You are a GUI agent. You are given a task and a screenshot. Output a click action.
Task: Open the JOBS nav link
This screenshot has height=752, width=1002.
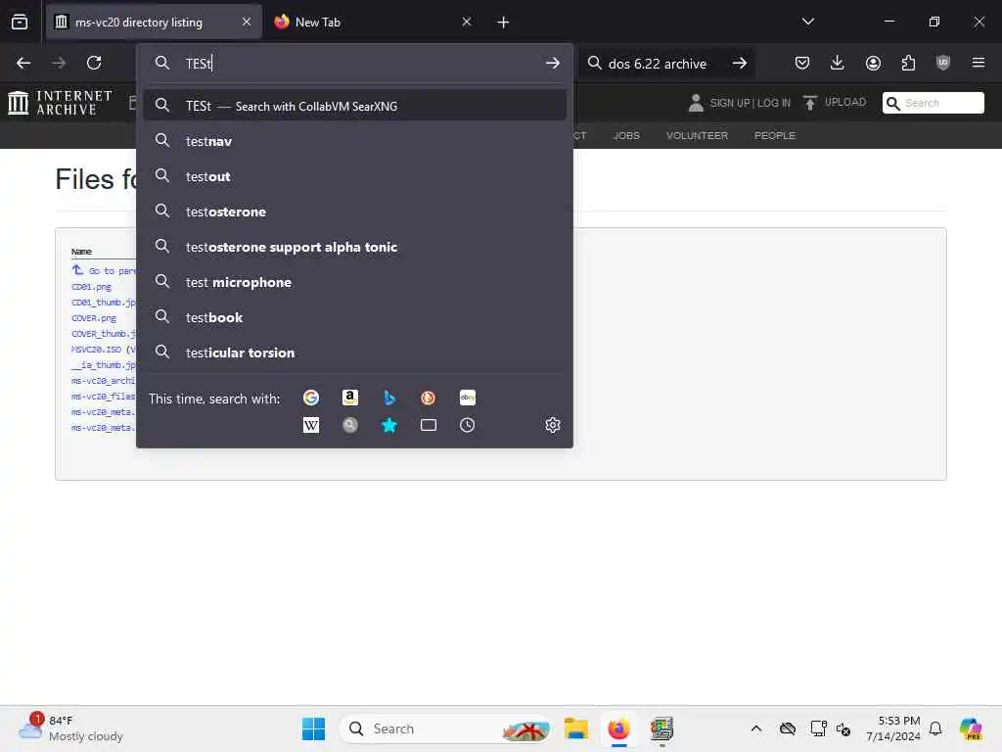[625, 135]
